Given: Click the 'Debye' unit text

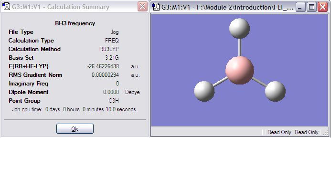Looking at the screenshot, I should coord(132,92).
